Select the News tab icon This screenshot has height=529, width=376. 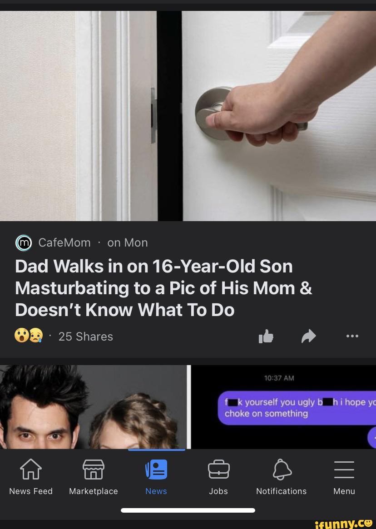click(x=156, y=469)
